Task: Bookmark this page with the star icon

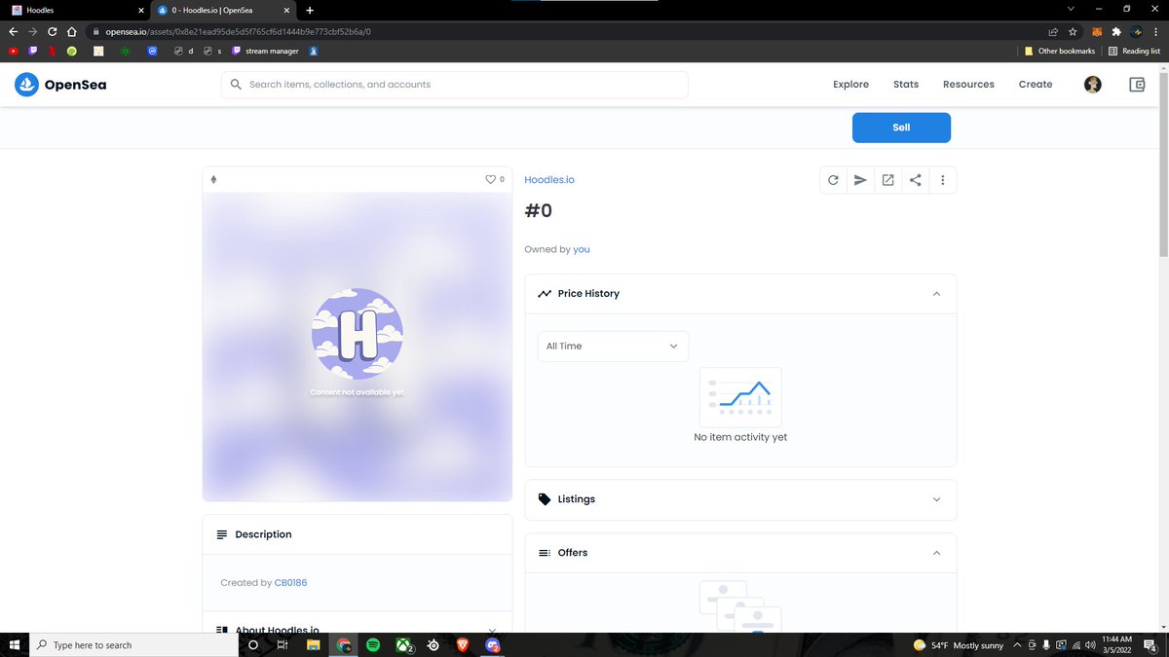Action: [1073, 31]
